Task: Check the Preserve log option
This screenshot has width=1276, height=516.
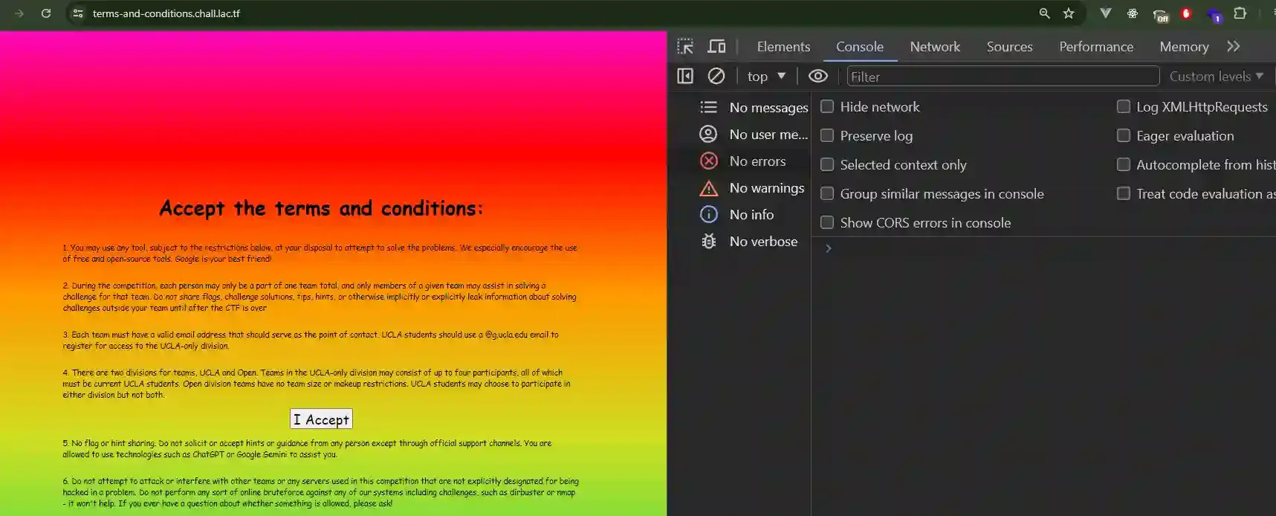Action: point(826,135)
